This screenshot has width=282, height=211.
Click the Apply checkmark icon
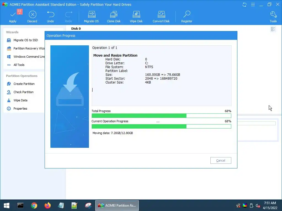click(13, 15)
